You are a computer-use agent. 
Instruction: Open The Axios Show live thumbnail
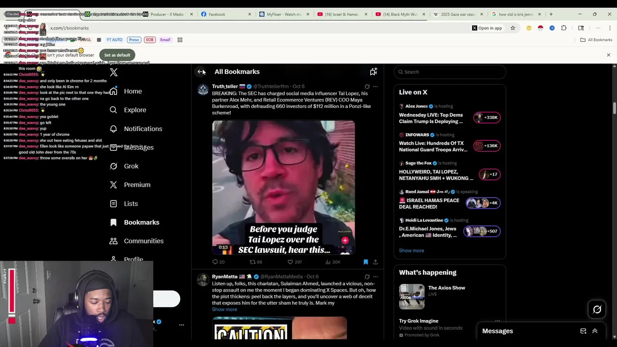click(412, 296)
